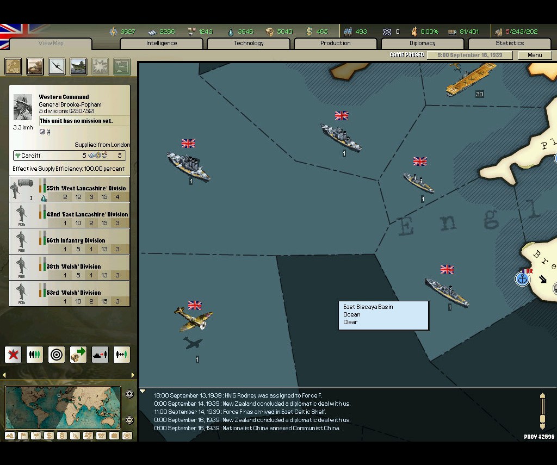Open the Diplomacy tab

(x=422, y=44)
